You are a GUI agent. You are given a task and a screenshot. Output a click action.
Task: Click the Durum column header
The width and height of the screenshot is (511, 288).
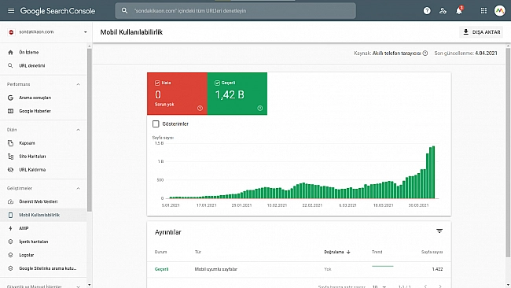click(x=160, y=252)
